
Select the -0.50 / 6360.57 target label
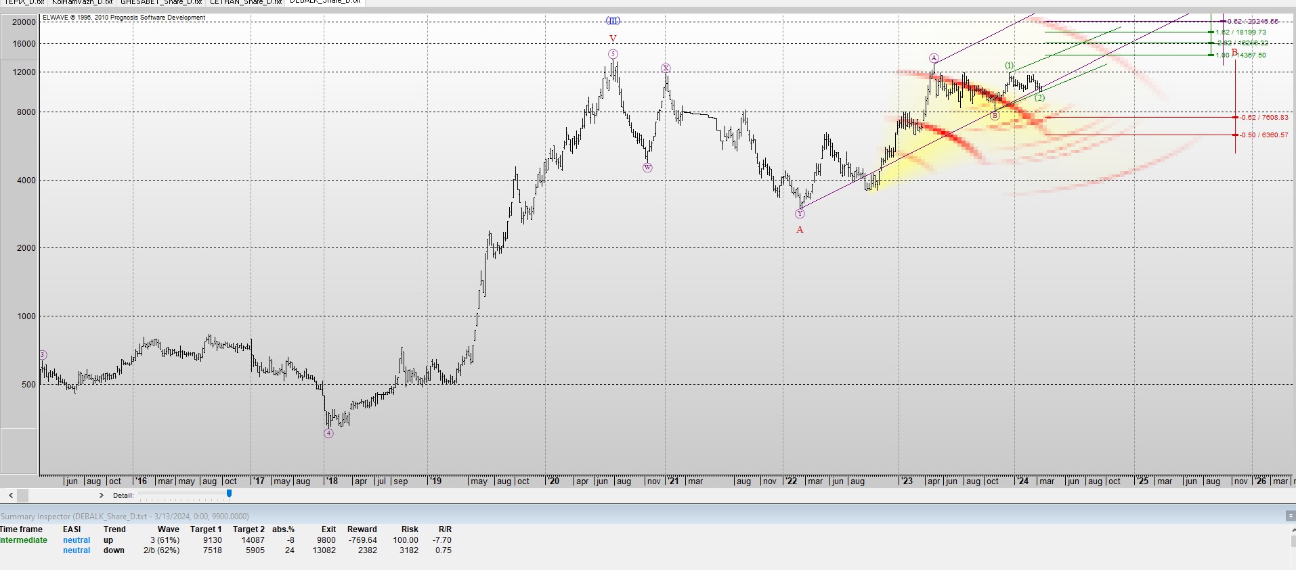[1263, 135]
